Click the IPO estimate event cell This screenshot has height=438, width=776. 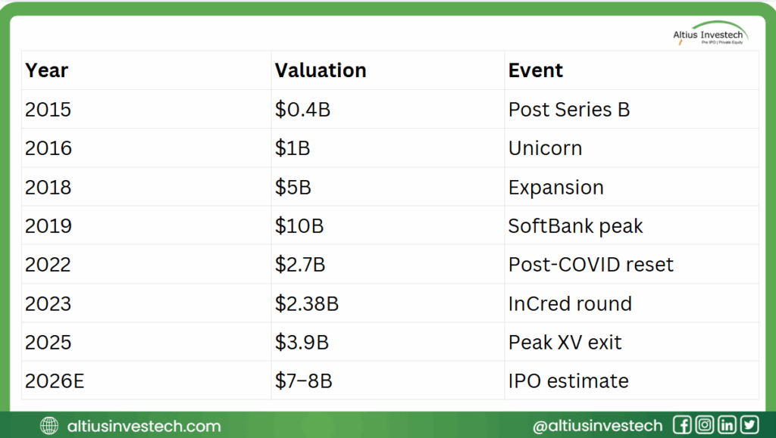pyautogui.click(x=568, y=381)
